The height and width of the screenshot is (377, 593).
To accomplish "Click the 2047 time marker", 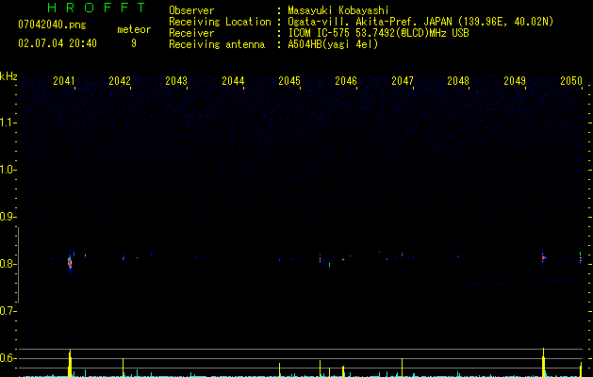I will tap(403, 81).
